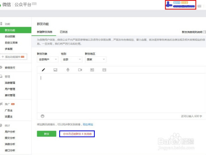
Task: Open 微信支付 in the sidebar
Action: click(10, 68)
